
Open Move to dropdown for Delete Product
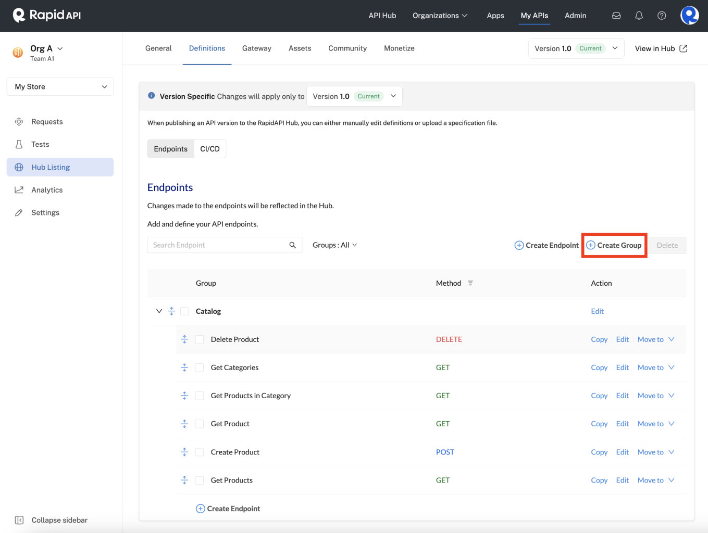(x=656, y=339)
